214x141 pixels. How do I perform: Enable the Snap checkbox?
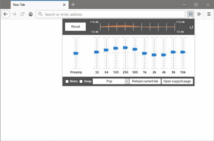tap(81, 81)
